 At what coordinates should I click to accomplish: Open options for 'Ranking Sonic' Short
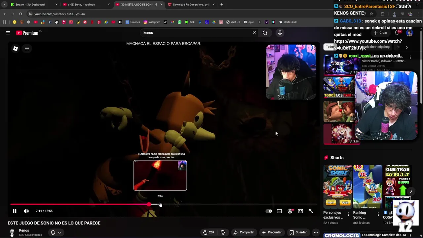tap(378, 214)
